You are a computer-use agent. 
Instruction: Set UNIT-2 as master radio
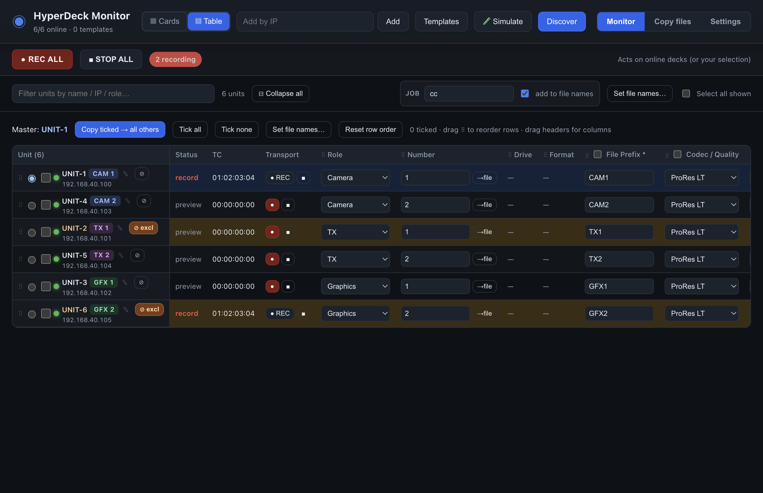point(32,233)
